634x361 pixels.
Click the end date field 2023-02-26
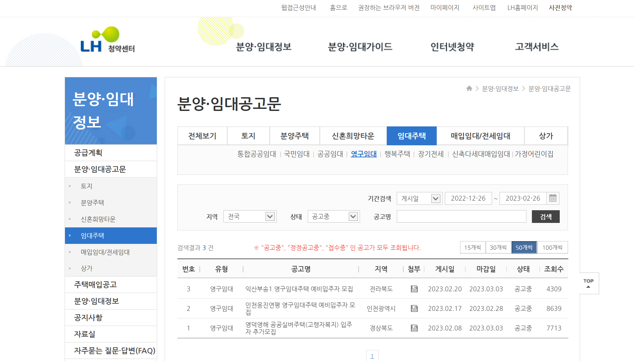(x=523, y=198)
